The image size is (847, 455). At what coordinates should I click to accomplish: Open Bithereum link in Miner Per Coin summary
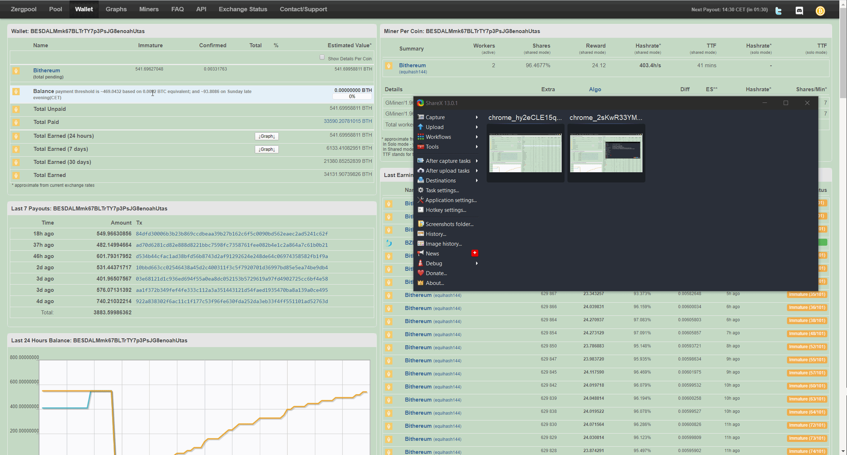point(412,65)
